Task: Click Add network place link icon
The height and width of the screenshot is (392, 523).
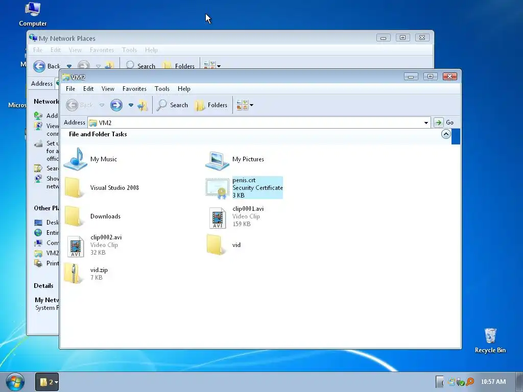Action: [x=38, y=116]
